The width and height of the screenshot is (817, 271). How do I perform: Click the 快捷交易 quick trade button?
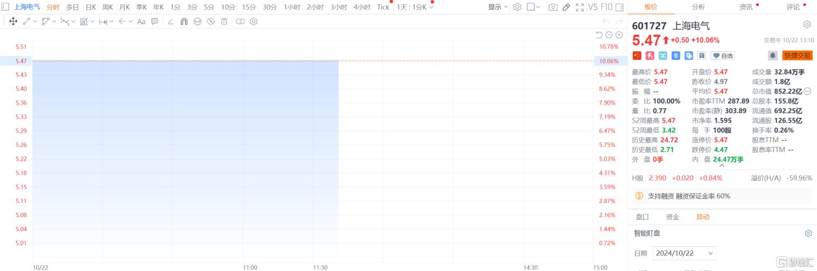[x=797, y=55]
